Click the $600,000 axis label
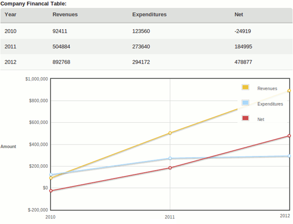This screenshot has height=224, width=293. click(38, 122)
